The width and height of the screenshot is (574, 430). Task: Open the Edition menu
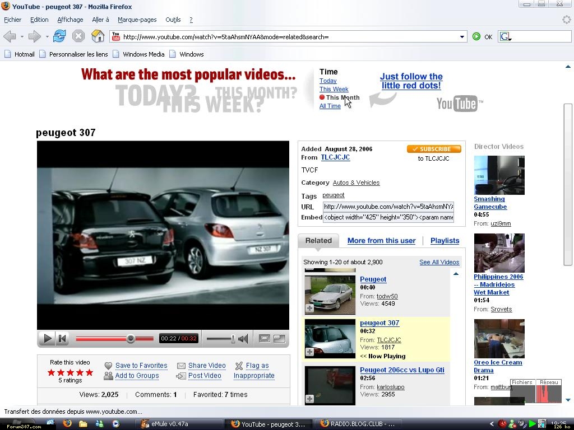click(x=39, y=20)
